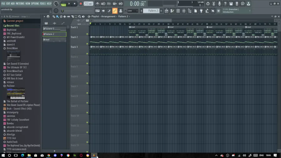Image resolution: width=281 pixels, height=158 pixels.
Task: Toggle Song/Pattern mode button
Action: (x=63, y=4)
